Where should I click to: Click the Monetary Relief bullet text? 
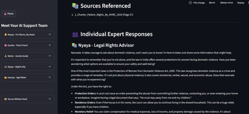(153, 112)
